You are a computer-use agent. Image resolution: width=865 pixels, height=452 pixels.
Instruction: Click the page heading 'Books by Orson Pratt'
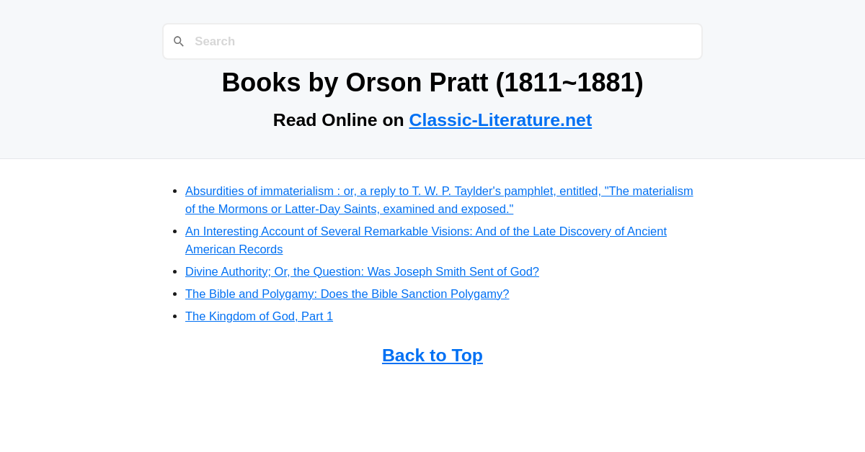point(432,82)
